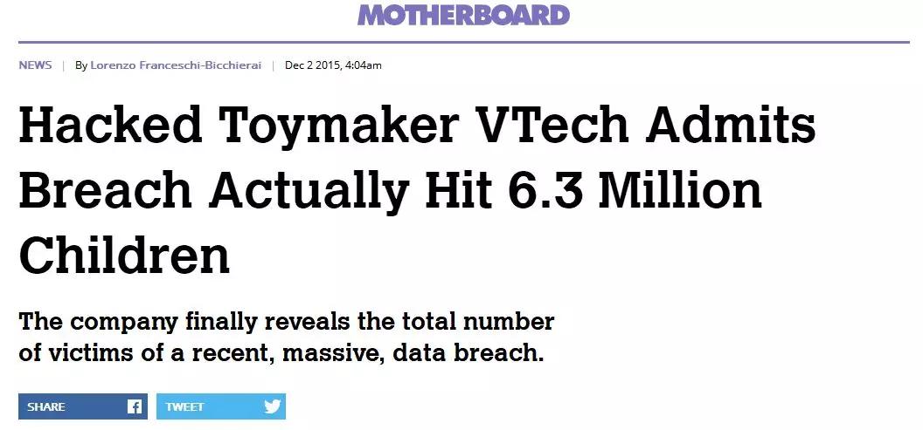The width and height of the screenshot is (923, 430).
Task: Click '6.3 Million' in the headline
Action: [x=635, y=189]
